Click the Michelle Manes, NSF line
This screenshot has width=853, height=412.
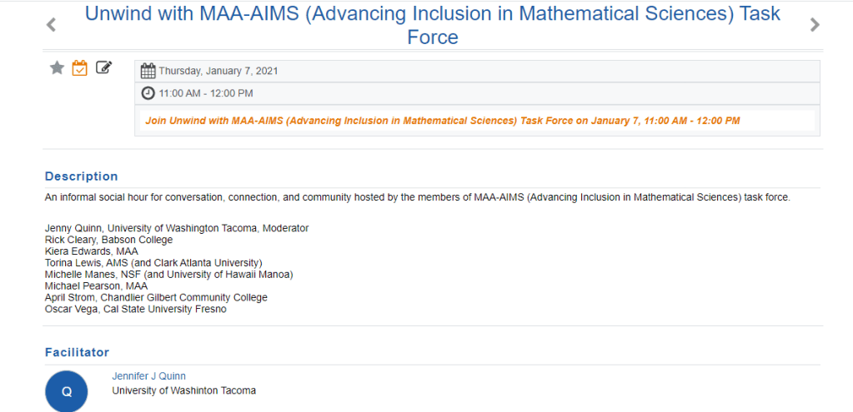pos(168,275)
